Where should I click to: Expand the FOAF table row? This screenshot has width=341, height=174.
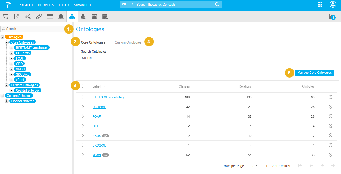(x=83, y=116)
